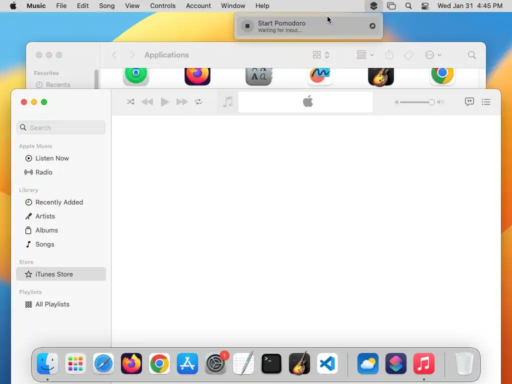Change Finder icon view mode selector

(x=320, y=55)
